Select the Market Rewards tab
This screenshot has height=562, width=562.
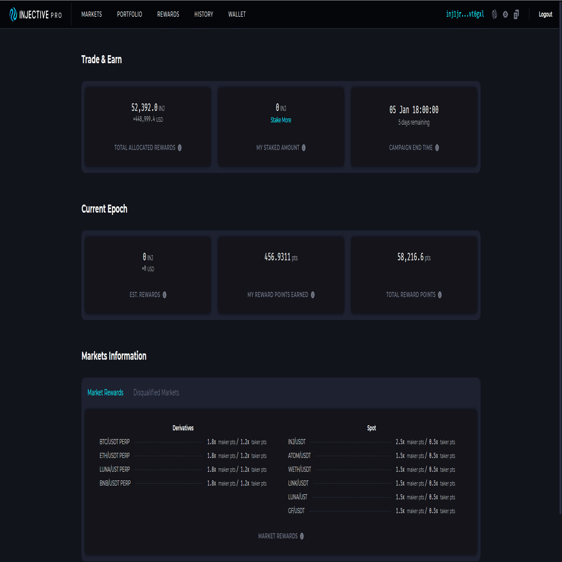click(105, 392)
